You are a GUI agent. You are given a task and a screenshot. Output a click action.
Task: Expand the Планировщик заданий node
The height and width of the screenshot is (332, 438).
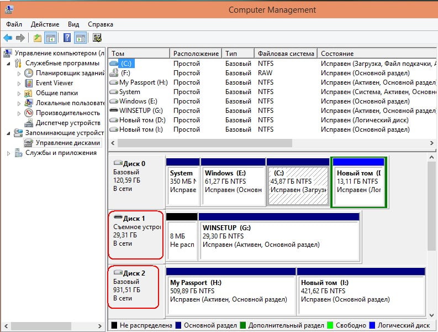(x=19, y=73)
